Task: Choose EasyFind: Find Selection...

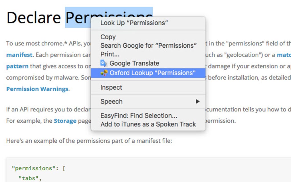Action: 139,116
